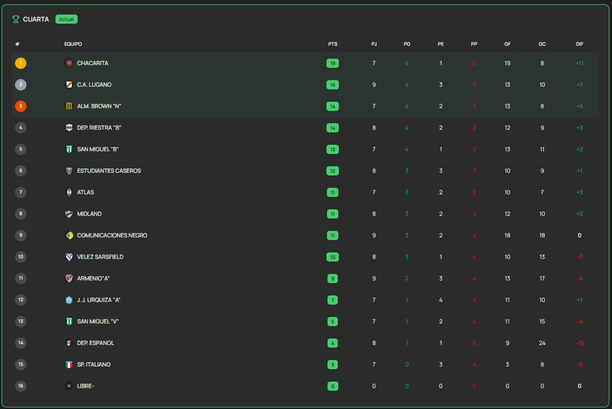Click the GF column header
Viewport: 612px width, 409px height.
pyautogui.click(x=507, y=44)
